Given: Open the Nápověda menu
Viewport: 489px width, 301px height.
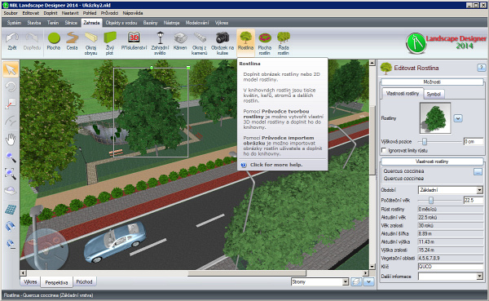Looking at the screenshot, I should click(133, 13).
